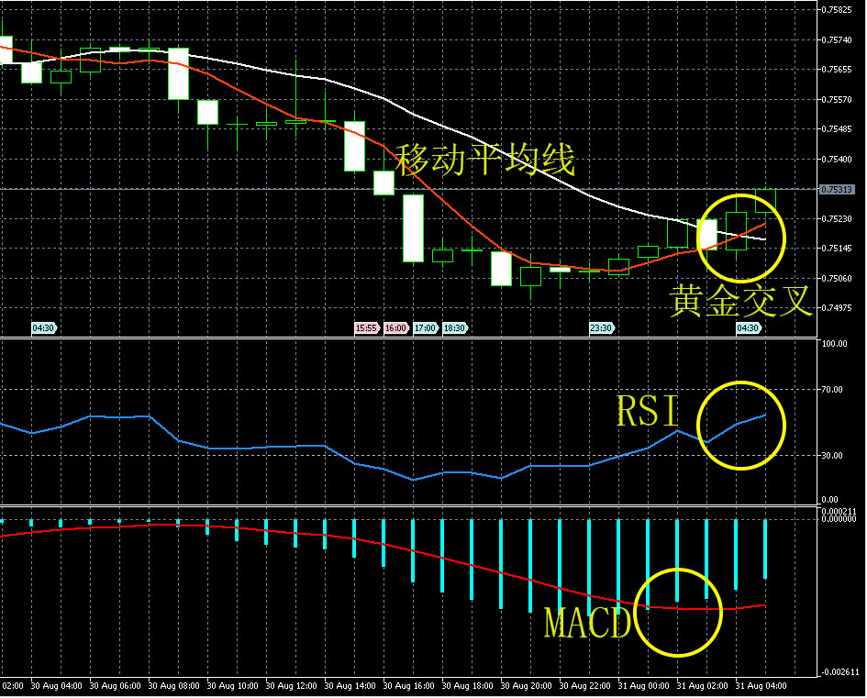Click the 30 Aug 04:00 time label

click(56, 686)
